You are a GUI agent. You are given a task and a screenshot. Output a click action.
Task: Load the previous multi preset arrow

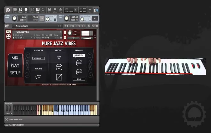click(58, 26)
